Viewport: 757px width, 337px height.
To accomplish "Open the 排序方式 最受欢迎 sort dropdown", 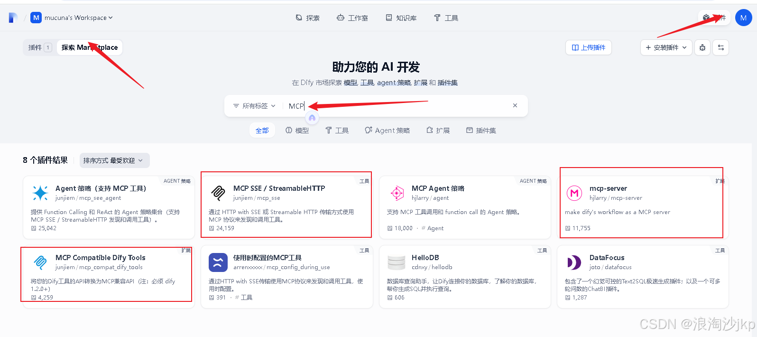I will pyautogui.click(x=114, y=160).
